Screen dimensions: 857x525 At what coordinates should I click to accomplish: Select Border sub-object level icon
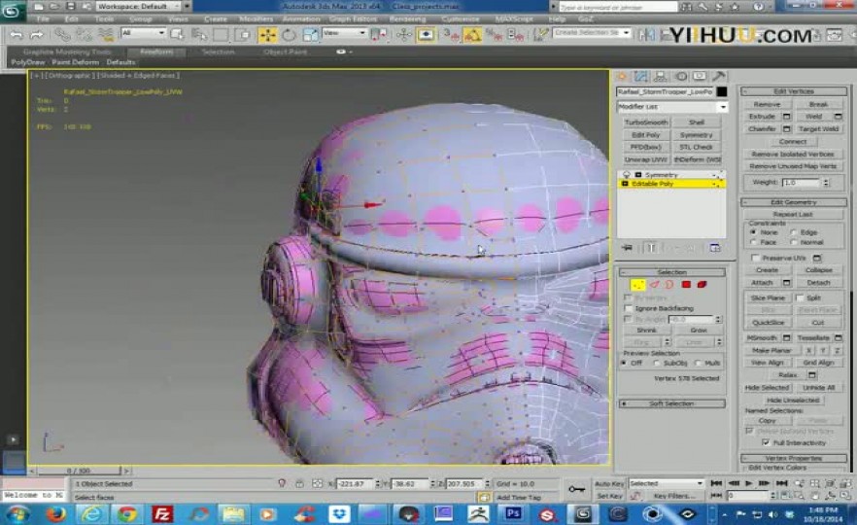point(669,284)
